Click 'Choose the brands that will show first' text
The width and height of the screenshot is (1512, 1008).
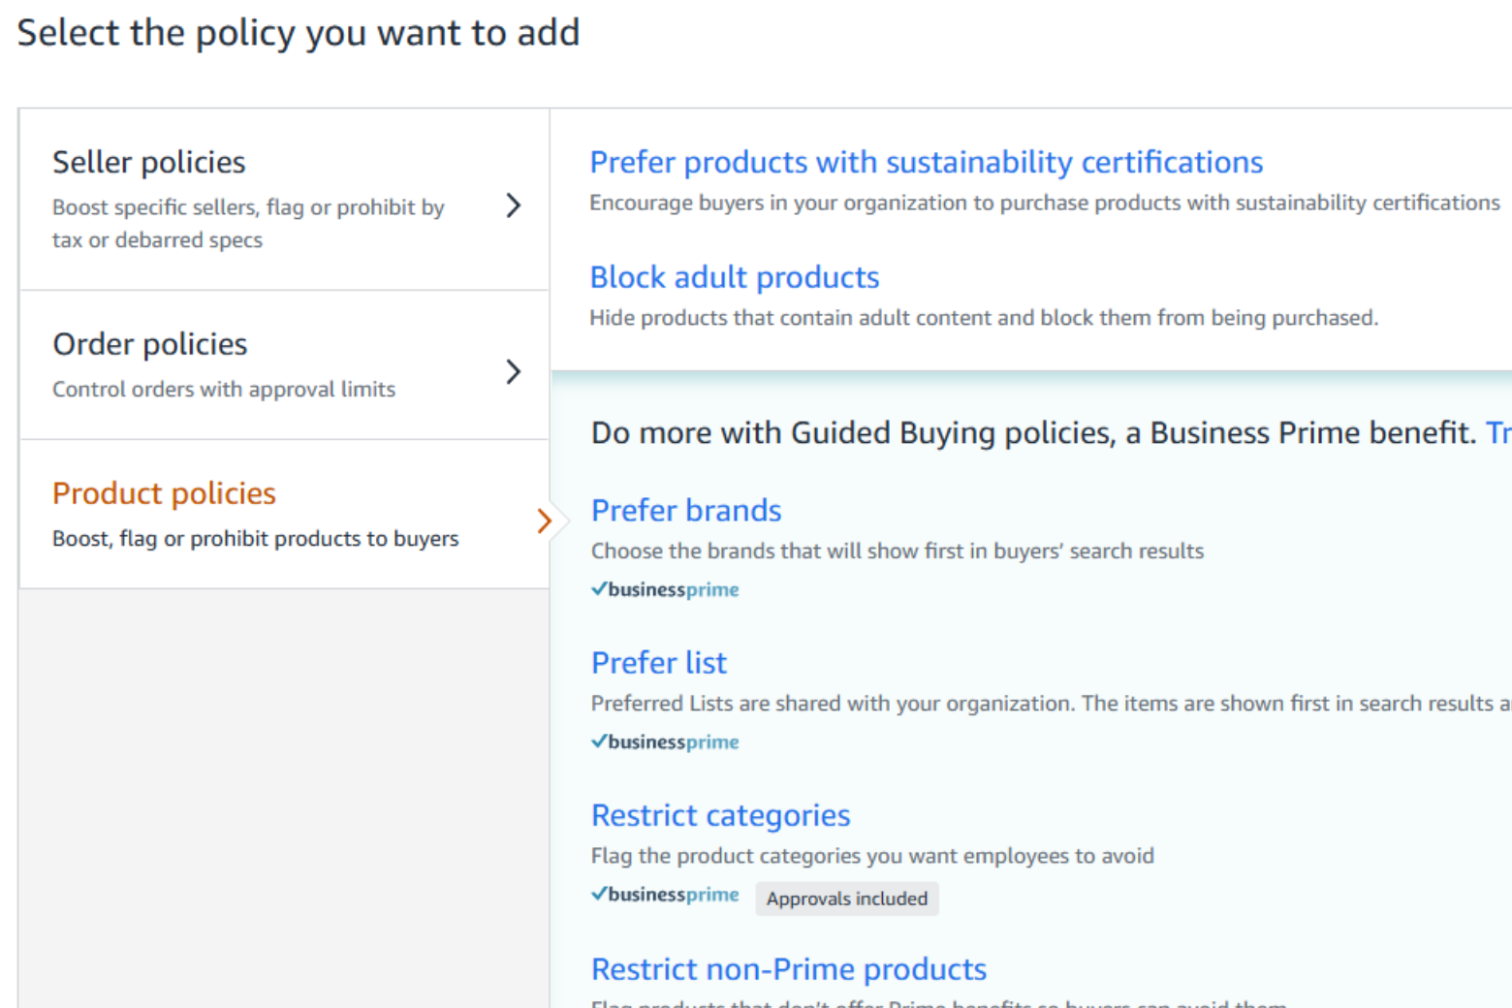pyautogui.click(x=898, y=551)
